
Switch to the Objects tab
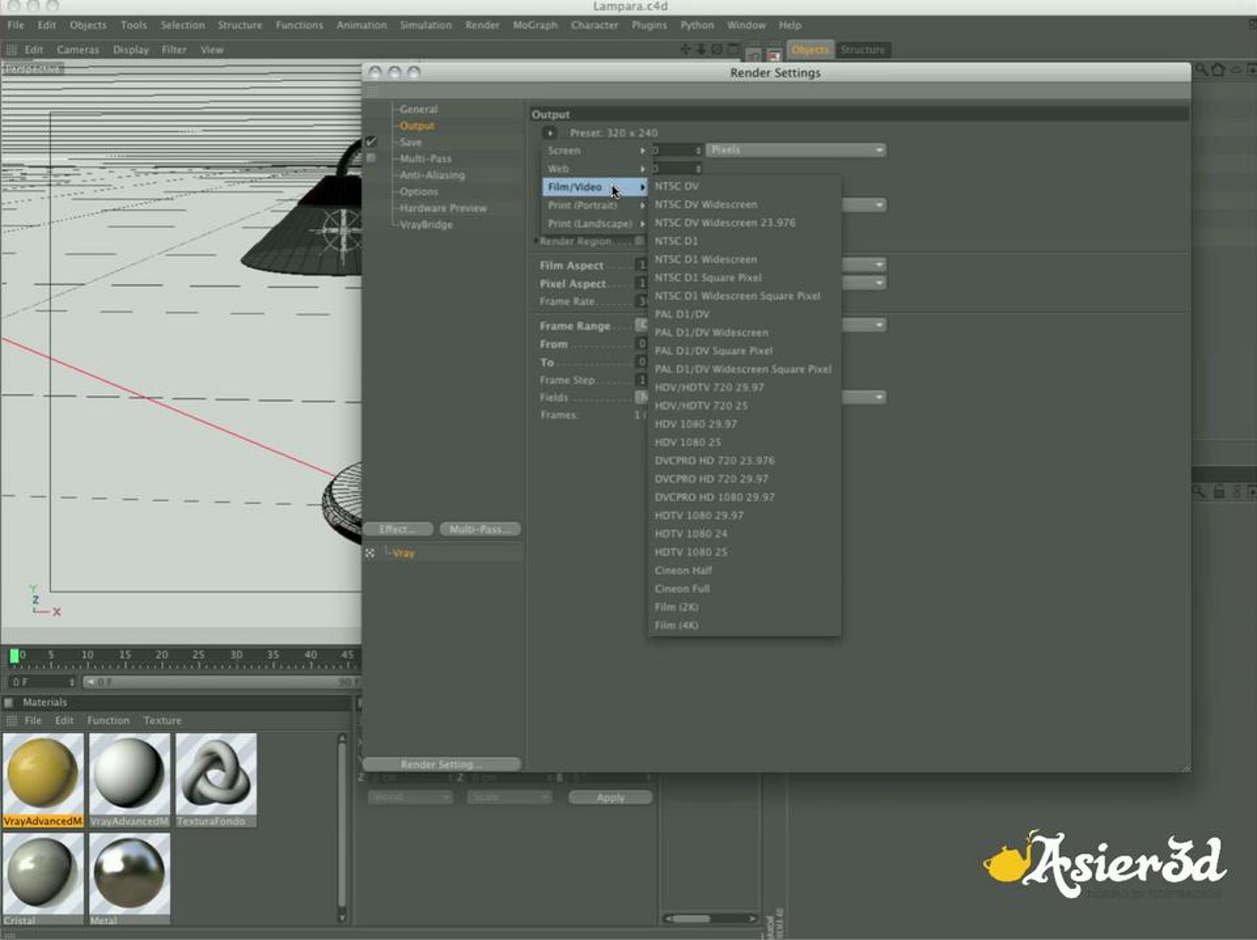point(810,50)
